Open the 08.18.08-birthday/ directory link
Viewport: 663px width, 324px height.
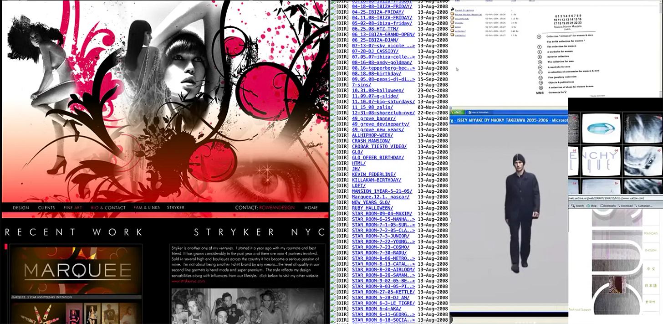[377, 73]
